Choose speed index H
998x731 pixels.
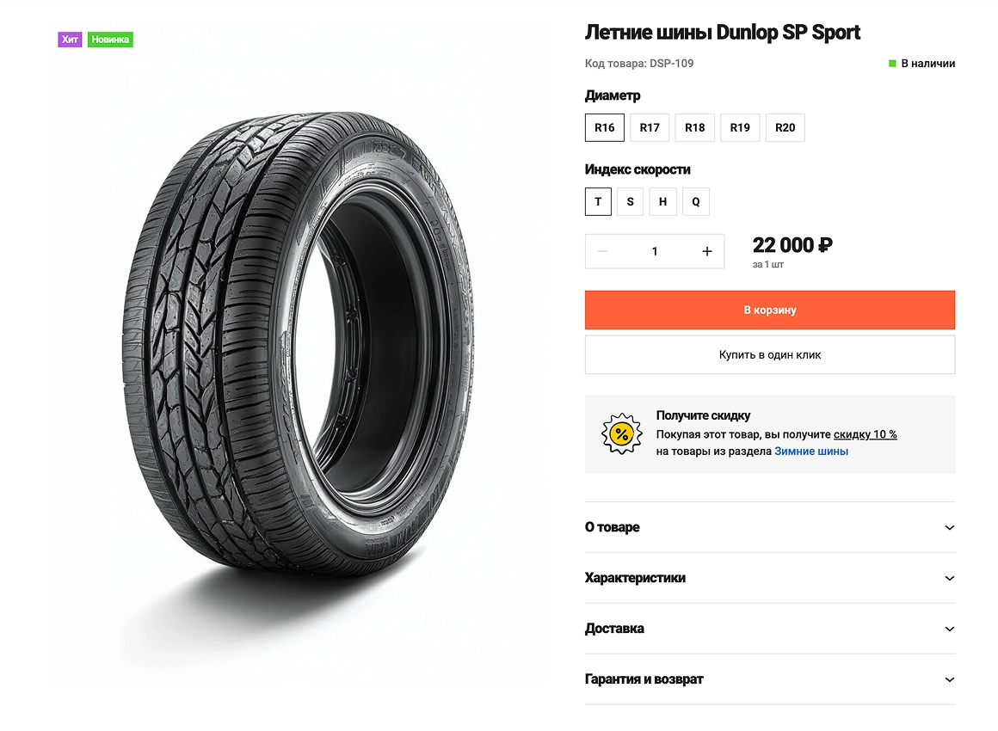(x=662, y=202)
